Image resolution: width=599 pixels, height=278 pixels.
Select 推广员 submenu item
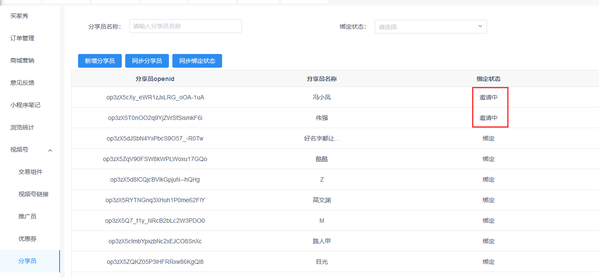pos(27,216)
